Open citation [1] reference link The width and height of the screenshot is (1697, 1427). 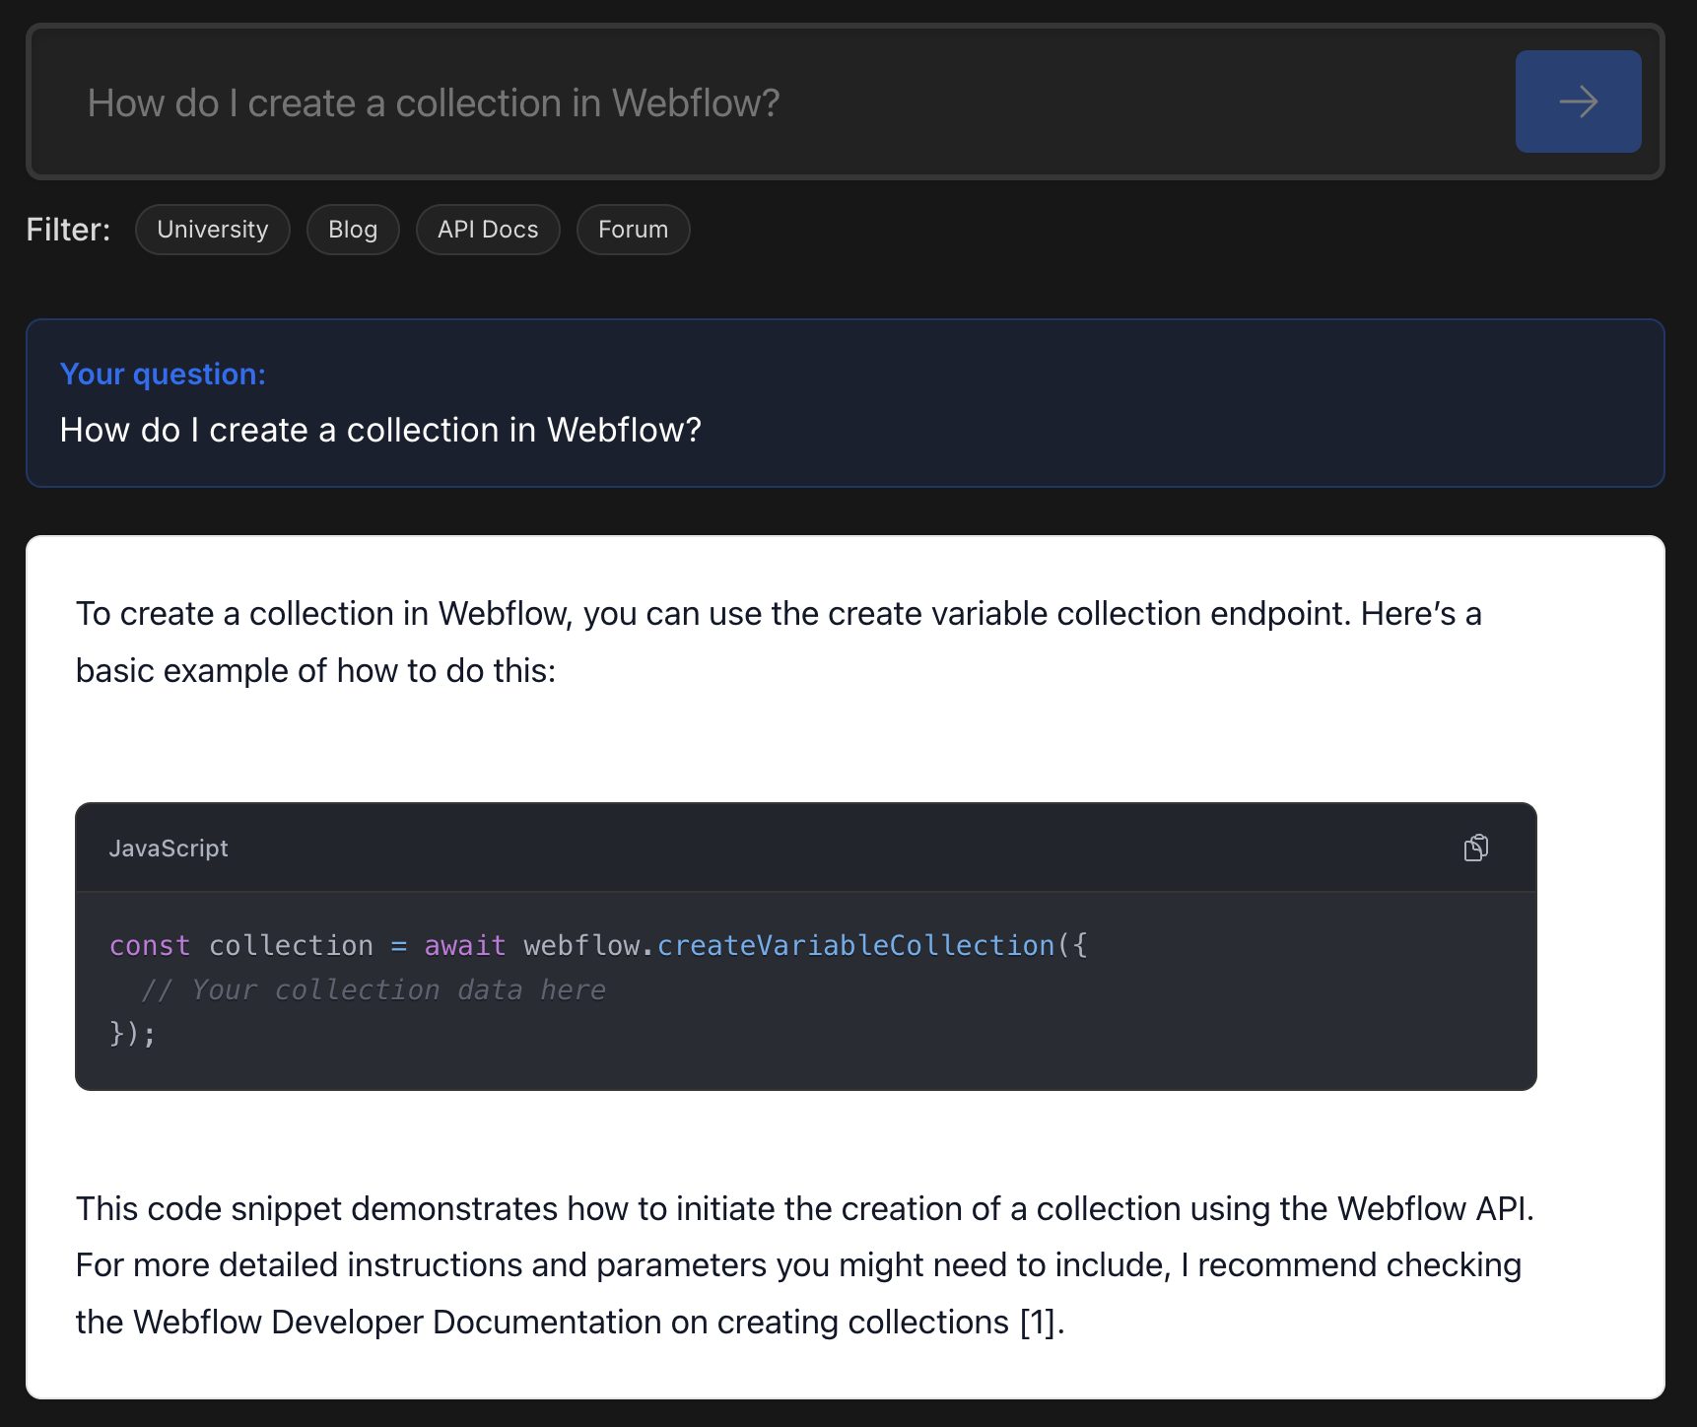click(x=1038, y=1323)
